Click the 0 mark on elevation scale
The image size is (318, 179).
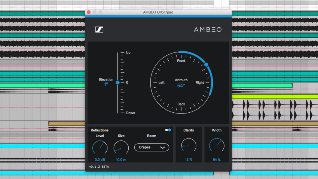(127, 83)
